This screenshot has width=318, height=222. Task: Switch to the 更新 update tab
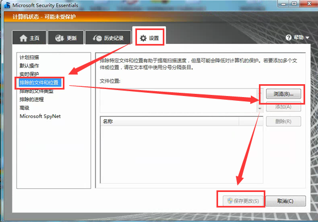coord(66,38)
